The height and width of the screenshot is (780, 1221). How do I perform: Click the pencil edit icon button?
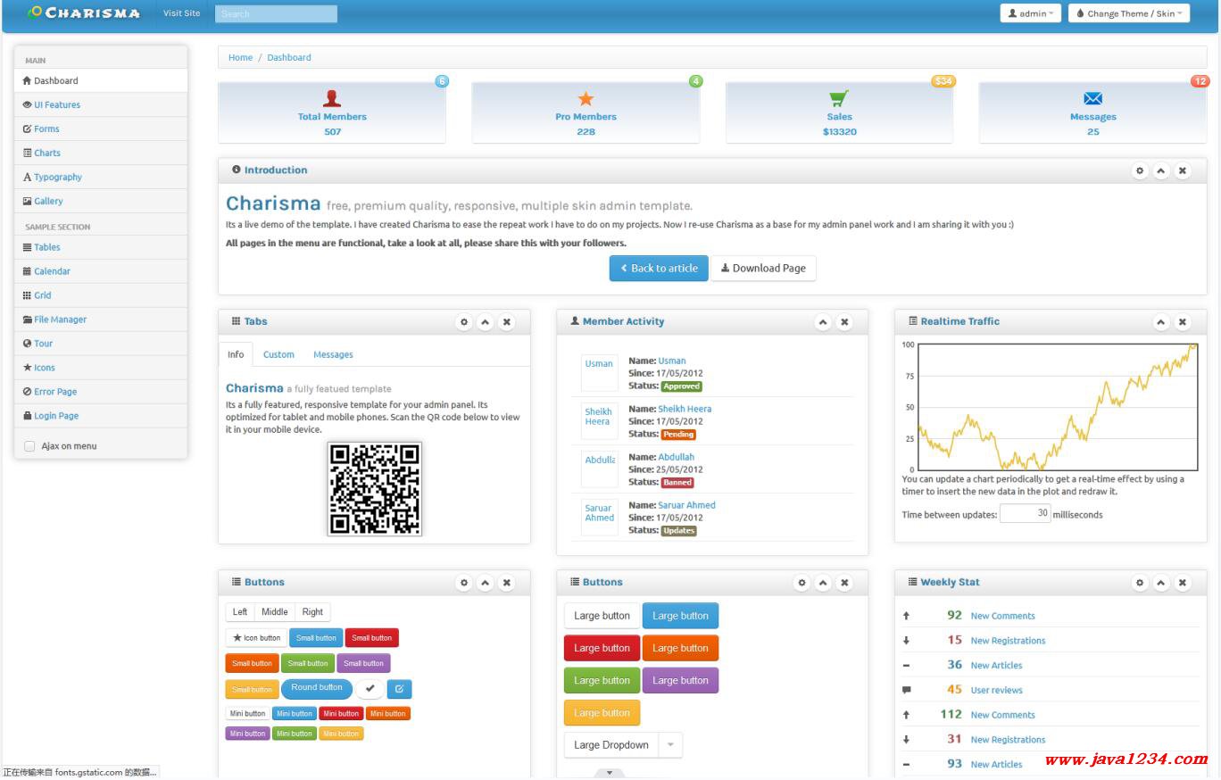(x=399, y=689)
